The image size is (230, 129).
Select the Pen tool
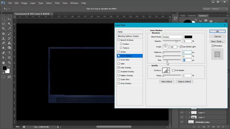[x=4, y=53]
